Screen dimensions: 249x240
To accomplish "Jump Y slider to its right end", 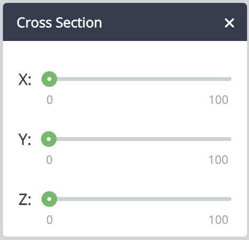I will pyautogui.click(x=230, y=139).
